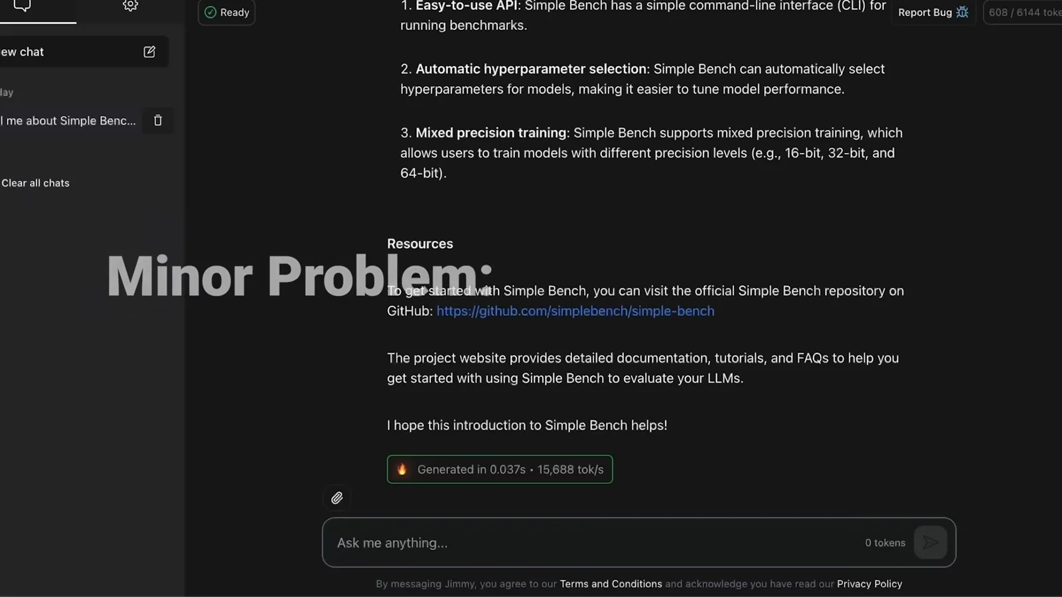Image resolution: width=1062 pixels, height=597 pixels.
Task: Clear all chats in the sidebar
Action: pos(35,183)
